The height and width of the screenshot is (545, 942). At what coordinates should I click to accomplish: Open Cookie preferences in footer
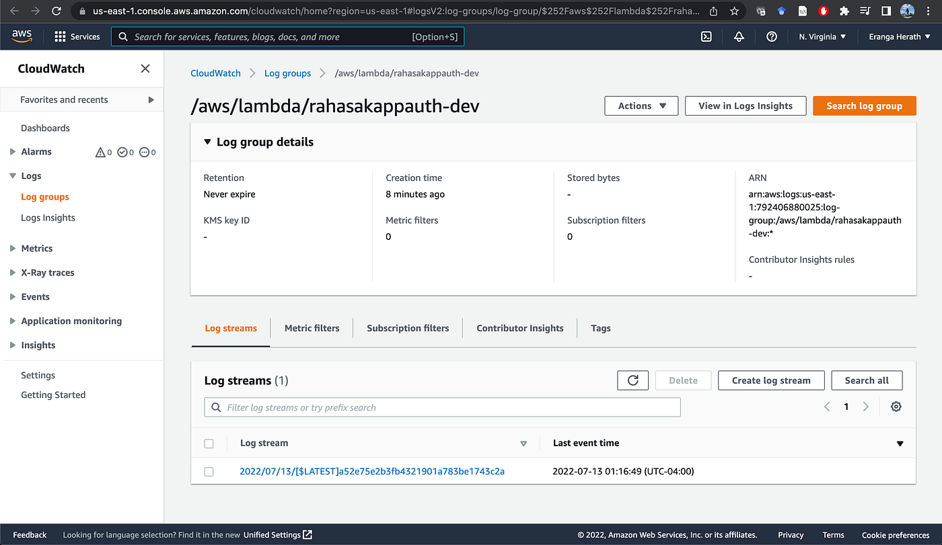point(896,535)
